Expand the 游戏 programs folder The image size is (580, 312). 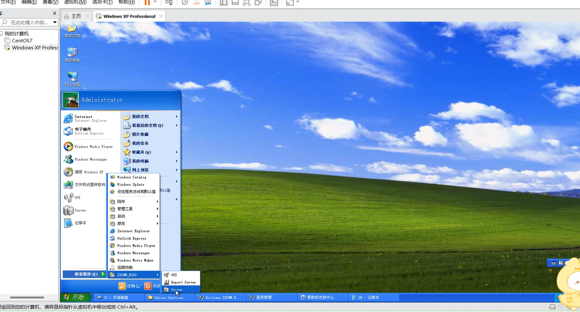point(133,224)
